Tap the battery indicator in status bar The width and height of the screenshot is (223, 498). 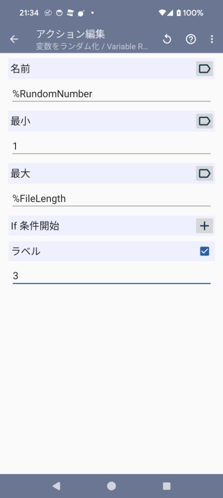(x=179, y=13)
